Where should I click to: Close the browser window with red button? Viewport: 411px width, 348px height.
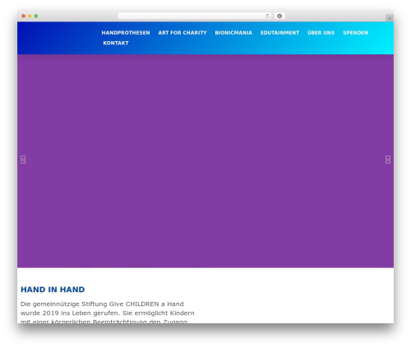[24, 16]
